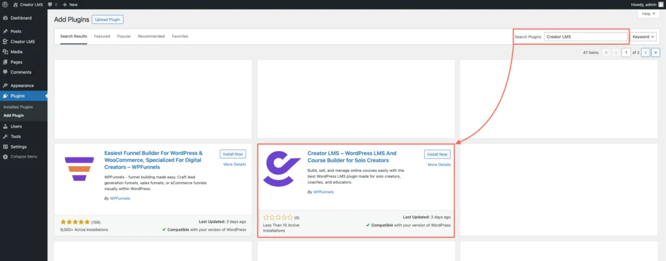Open the Creator LMS plugin title link
The image size is (666, 261).
(352, 157)
